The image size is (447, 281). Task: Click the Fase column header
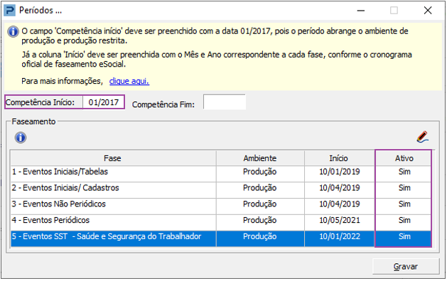coord(113,158)
